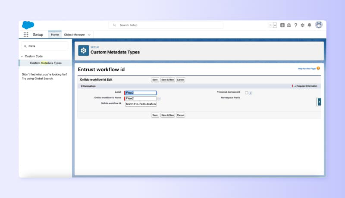345x198 pixels.
Task: Click the favorites star icon
Action: (270, 25)
